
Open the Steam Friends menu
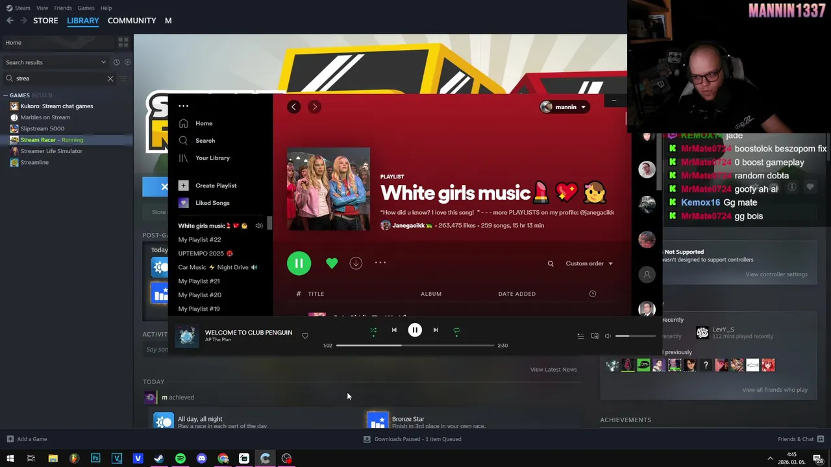point(63,8)
